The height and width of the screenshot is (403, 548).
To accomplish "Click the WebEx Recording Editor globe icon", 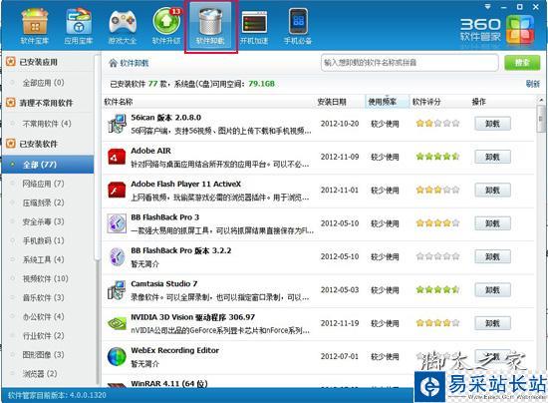I will (x=117, y=357).
